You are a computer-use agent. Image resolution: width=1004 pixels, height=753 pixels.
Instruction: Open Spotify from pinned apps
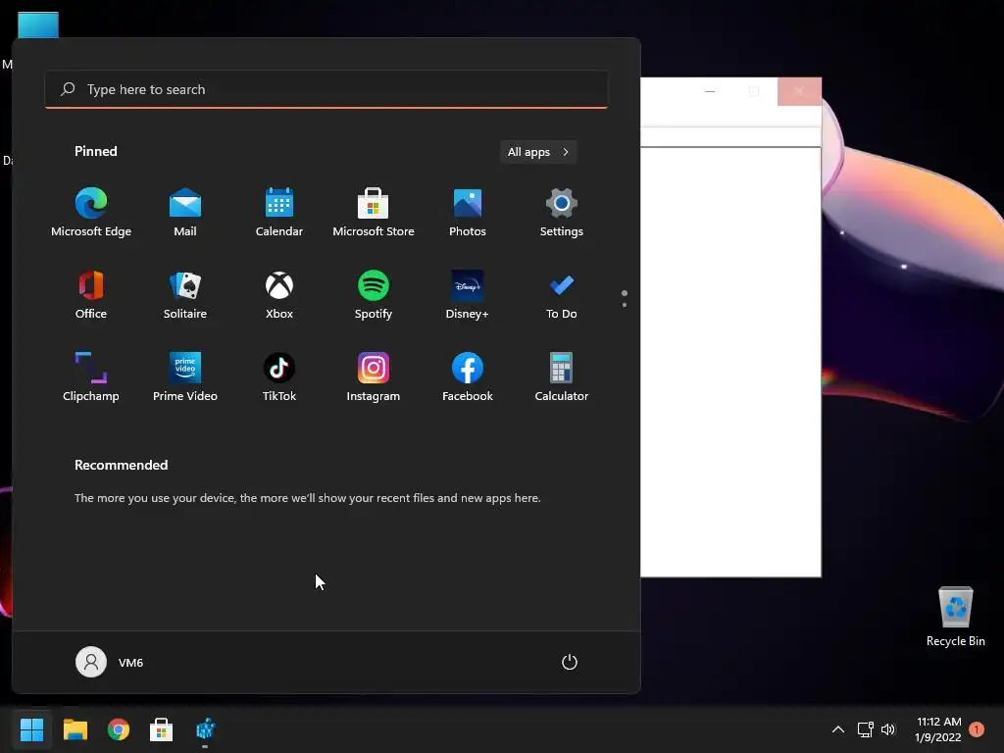pyautogui.click(x=374, y=295)
